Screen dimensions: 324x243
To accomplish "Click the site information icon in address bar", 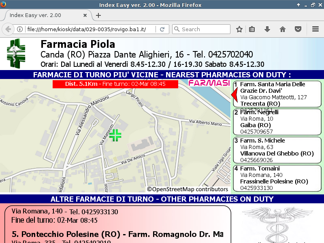I will [x=19, y=29].
